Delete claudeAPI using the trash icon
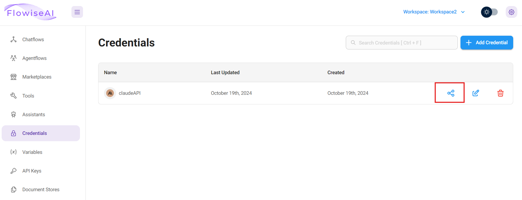The image size is (522, 200). coord(500,93)
